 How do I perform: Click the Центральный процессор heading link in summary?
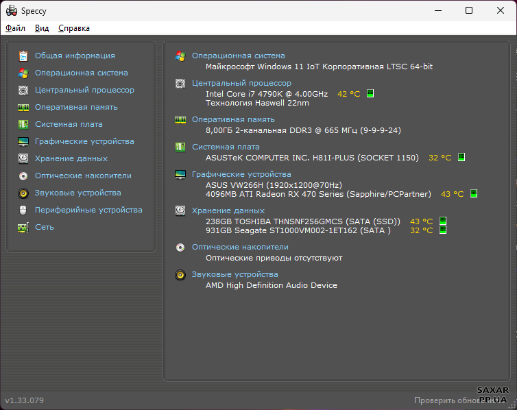pyautogui.click(x=241, y=83)
